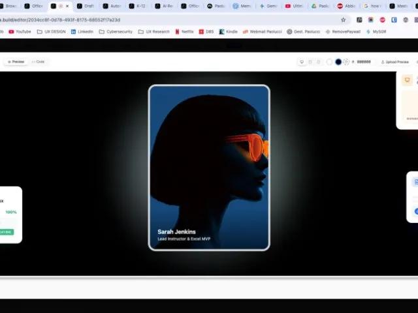Click the Upload Preview button
This screenshot has width=418, height=313.
tap(394, 62)
